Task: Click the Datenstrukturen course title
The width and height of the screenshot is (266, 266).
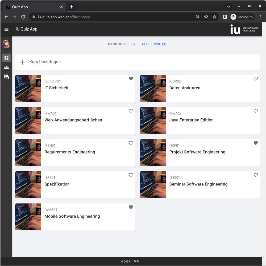Action: 185,88
